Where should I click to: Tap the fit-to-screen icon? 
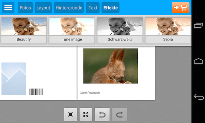point(71,115)
